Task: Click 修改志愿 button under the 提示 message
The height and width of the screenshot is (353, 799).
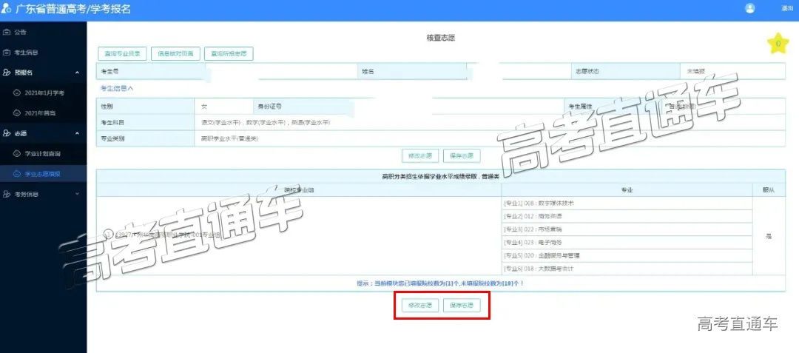Action: (x=420, y=306)
